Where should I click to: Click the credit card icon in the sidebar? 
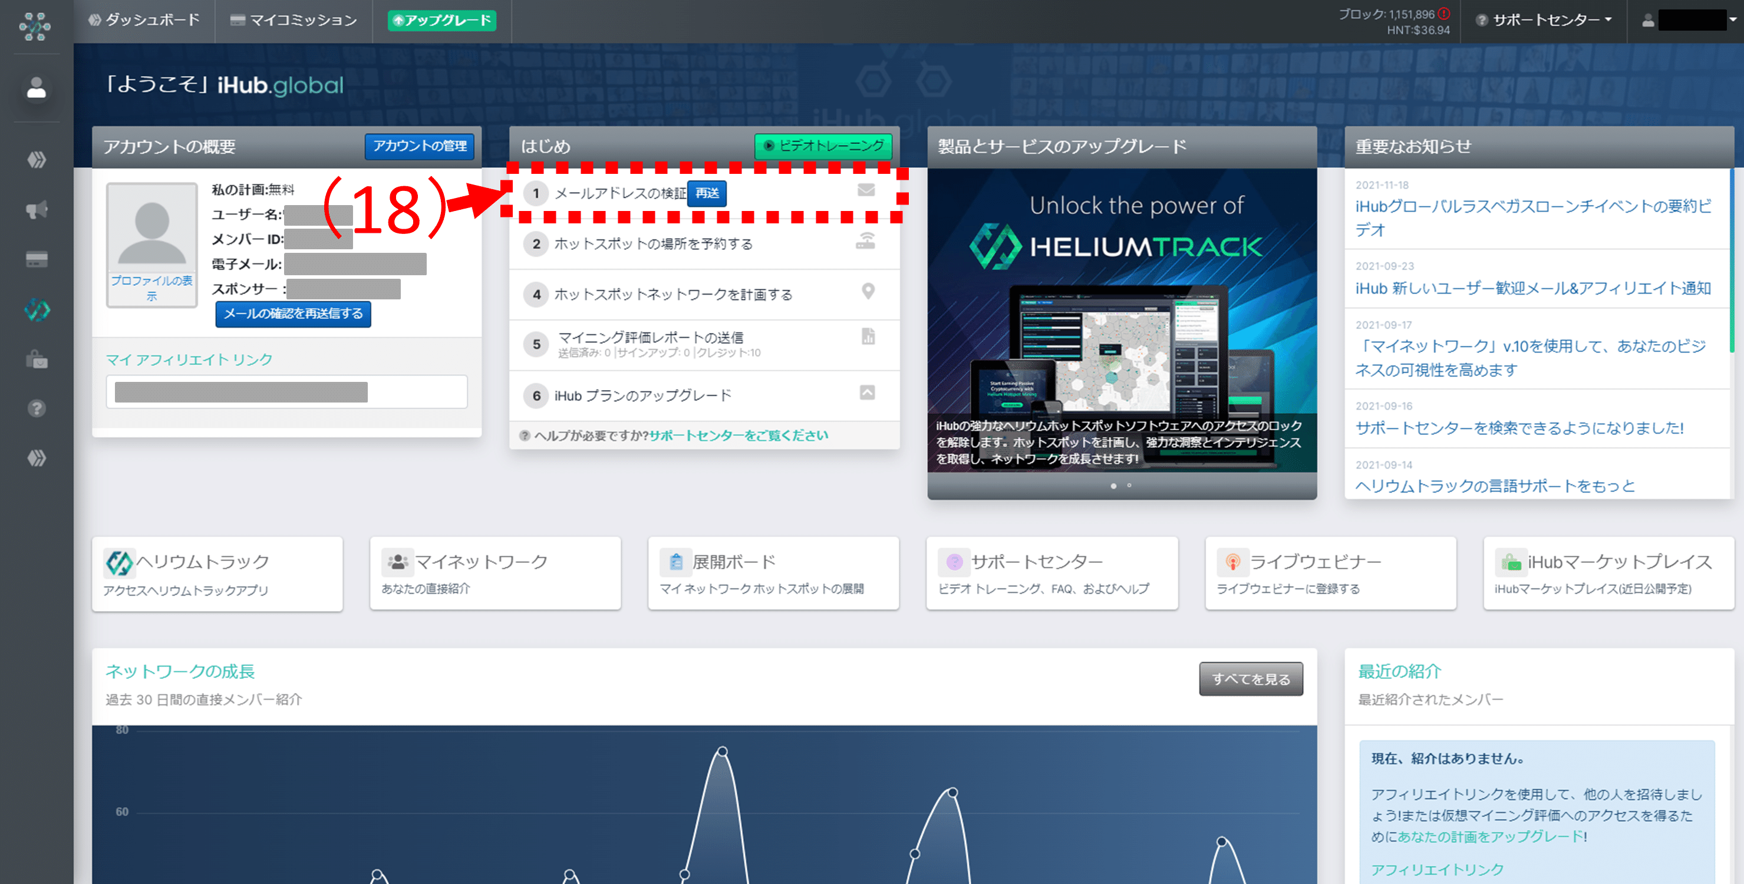(x=37, y=259)
